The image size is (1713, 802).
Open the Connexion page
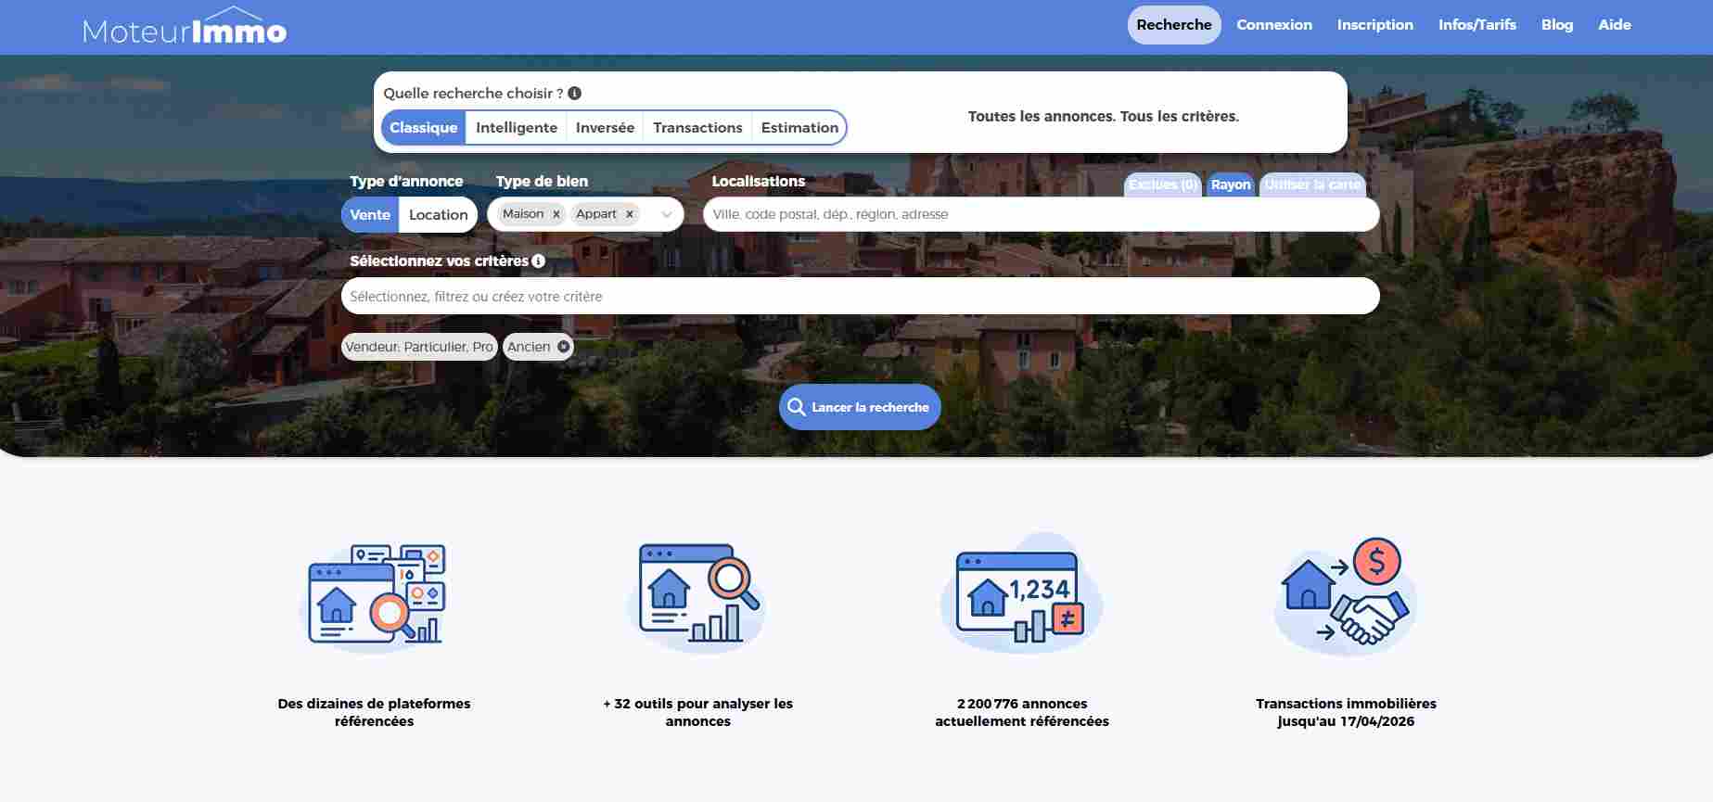1274,25
